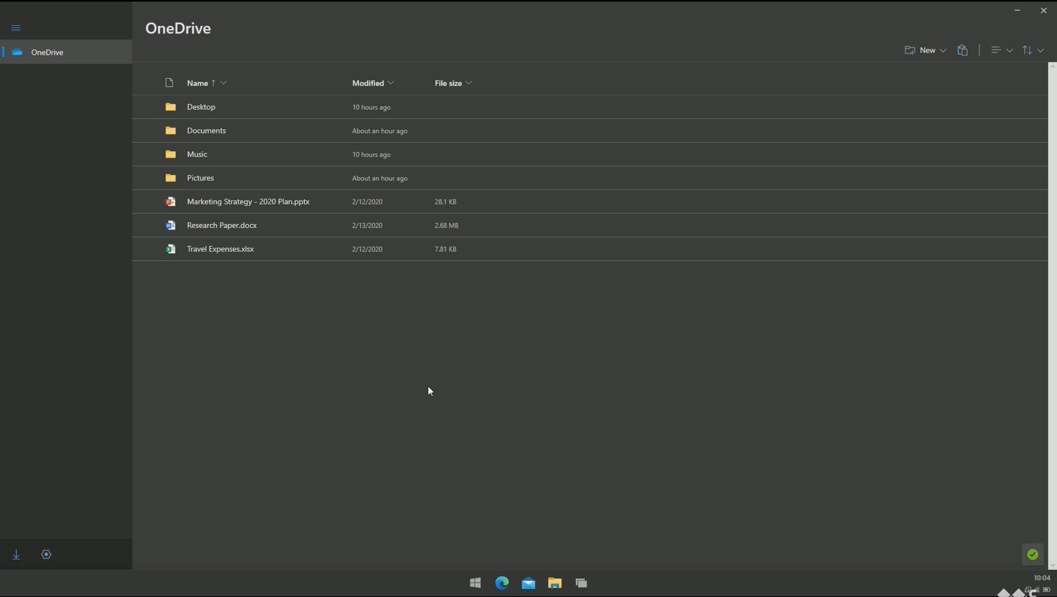1057x597 pixels.
Task: Select OneDrive in the left sidebar
Action: pyautogui.click(x=66, y=52)
